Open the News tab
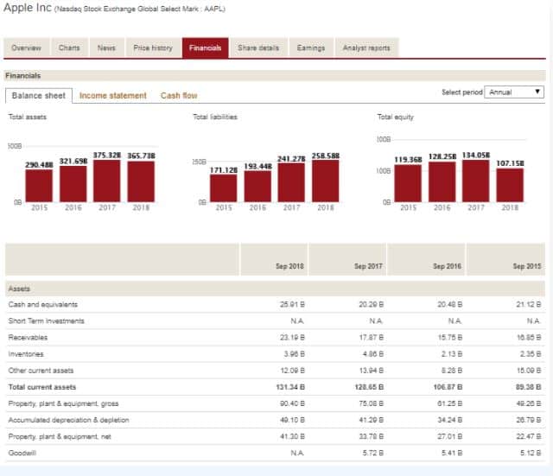 pyautogui.click(x=106, y=48)
